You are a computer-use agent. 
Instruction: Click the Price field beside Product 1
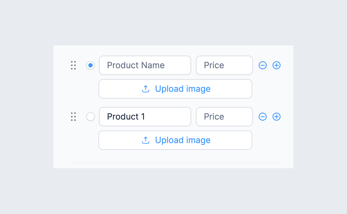click(224, 117)
